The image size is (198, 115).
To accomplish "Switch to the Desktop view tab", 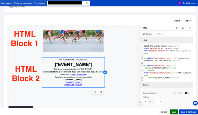I will pyautogui.click(x=147, y=34).
